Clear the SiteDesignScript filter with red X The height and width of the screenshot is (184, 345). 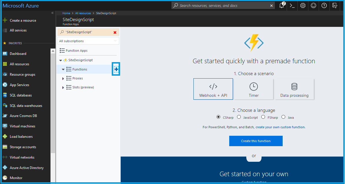pos(115,32)
